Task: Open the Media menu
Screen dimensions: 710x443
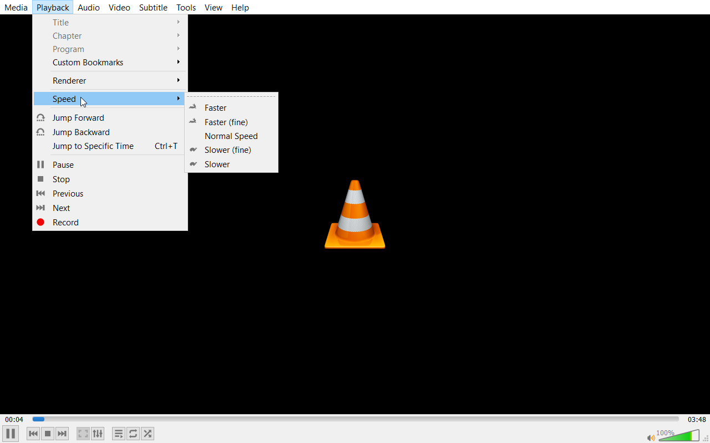Action: pyautogui.click(x=16, y=7)
